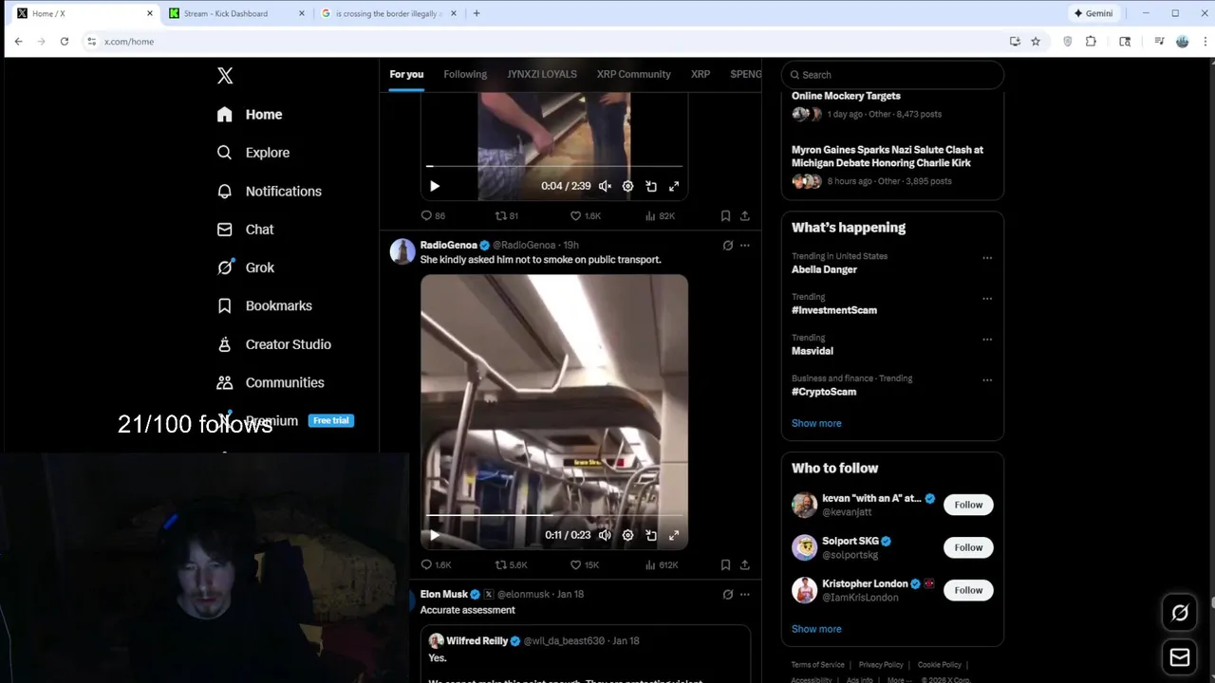The height and width of the screenshot is (683, 1215).
Task: Select the XRP timeline tab
Action: tap(701, 74)
